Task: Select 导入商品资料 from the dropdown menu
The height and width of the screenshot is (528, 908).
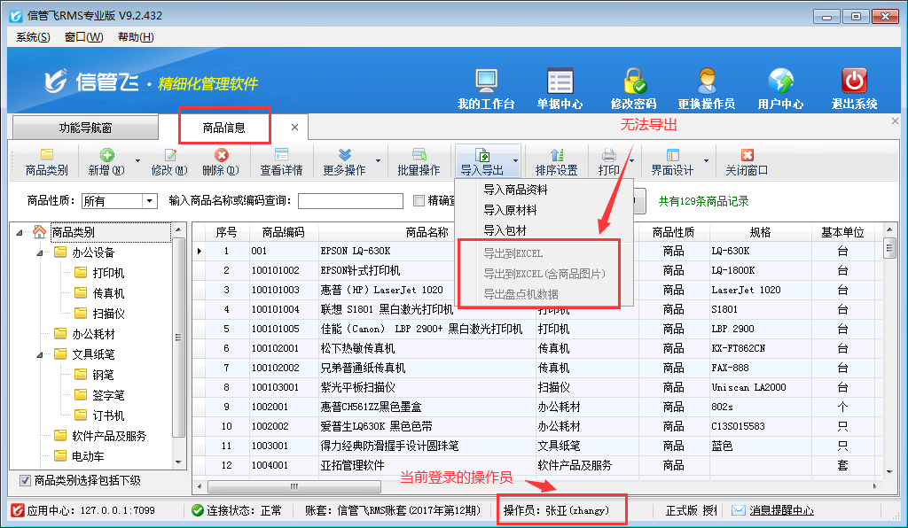Action: click(x=515, y=190)
